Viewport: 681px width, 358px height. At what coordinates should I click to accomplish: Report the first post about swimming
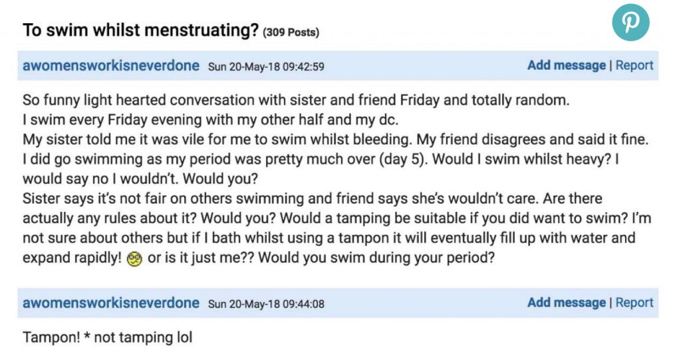coord(634,65)
